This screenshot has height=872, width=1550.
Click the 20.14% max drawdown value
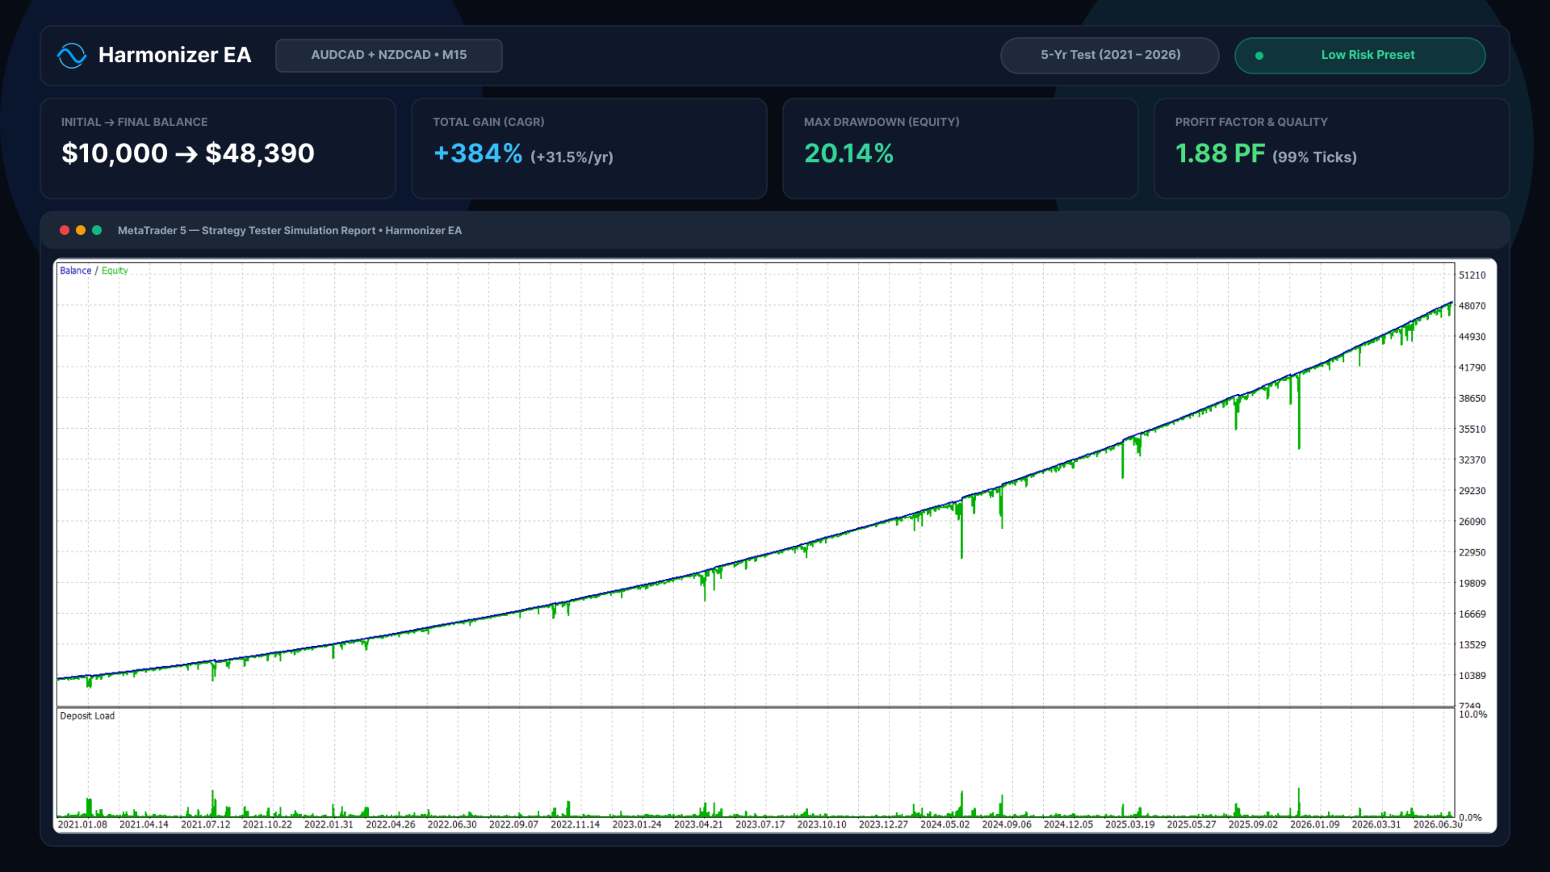click(848, 153)
